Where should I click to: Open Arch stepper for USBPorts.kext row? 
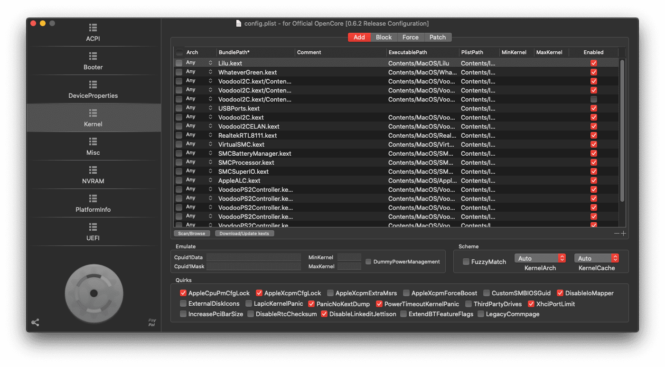(210, 108)
